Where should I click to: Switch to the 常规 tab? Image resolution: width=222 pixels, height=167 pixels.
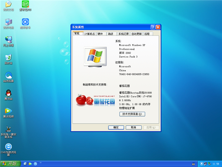click(x=78, y=33)
